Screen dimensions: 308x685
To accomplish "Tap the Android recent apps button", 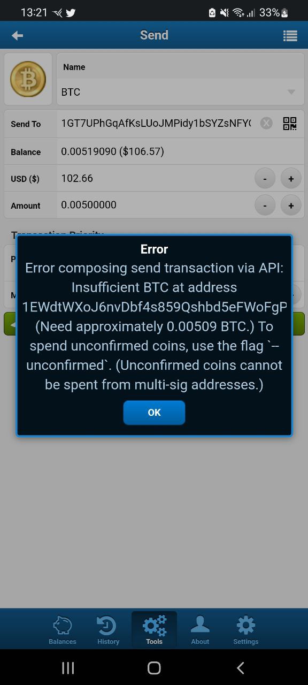I will (x=68, y=667).
